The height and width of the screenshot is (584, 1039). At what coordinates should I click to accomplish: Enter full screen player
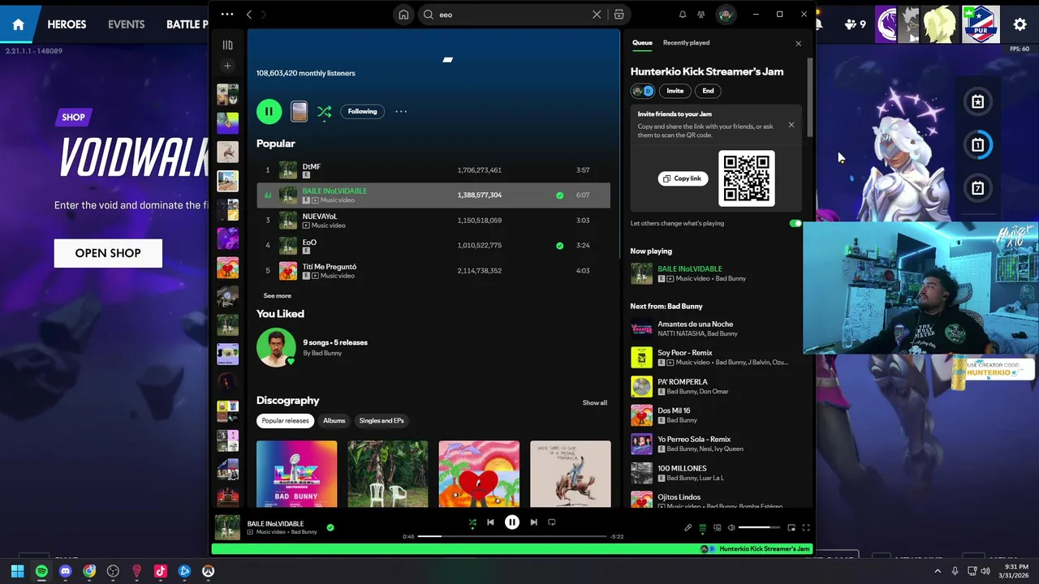tap(806, 528)
